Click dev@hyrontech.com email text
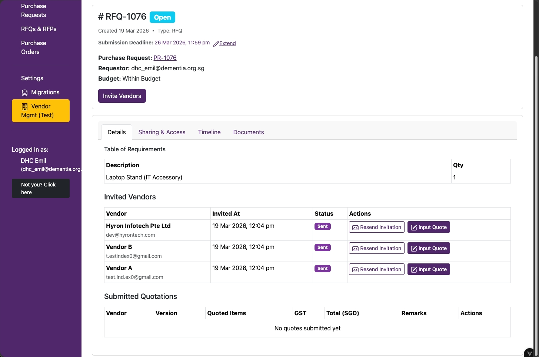 pyautogui.click(x=130, y=235)
